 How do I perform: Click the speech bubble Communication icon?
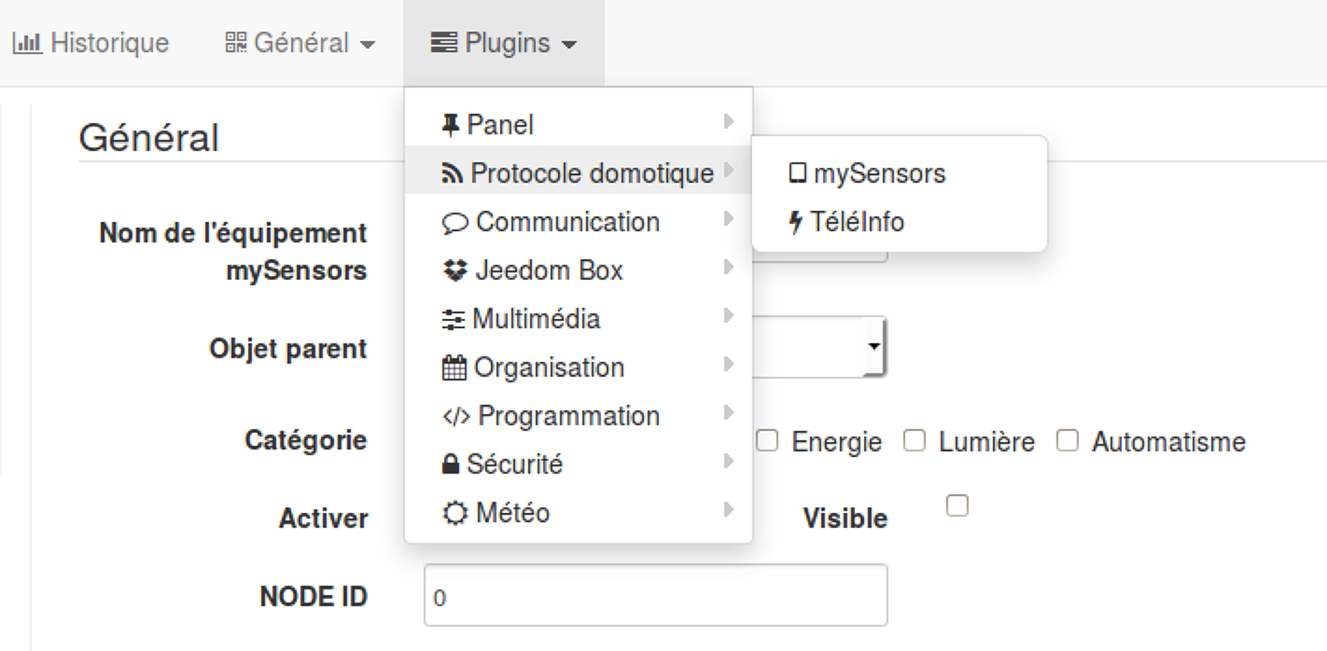[454, 223]
